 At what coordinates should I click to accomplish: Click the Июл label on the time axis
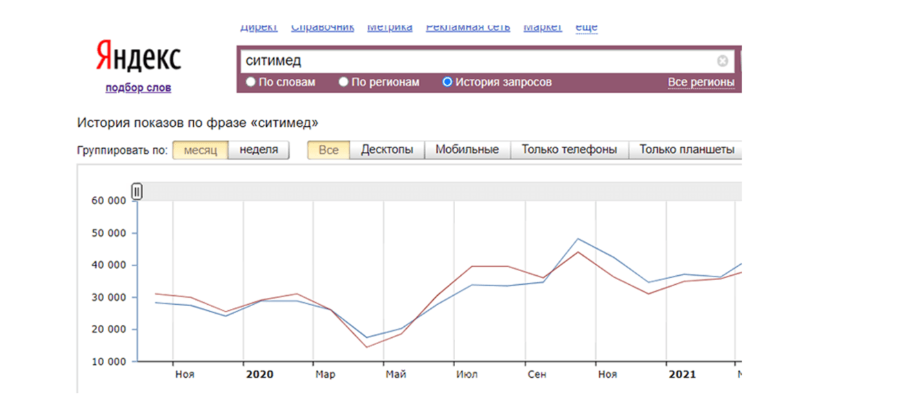pos(467,374)
